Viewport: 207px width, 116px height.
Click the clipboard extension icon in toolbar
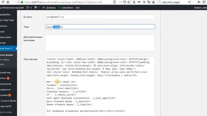(153, 2)
